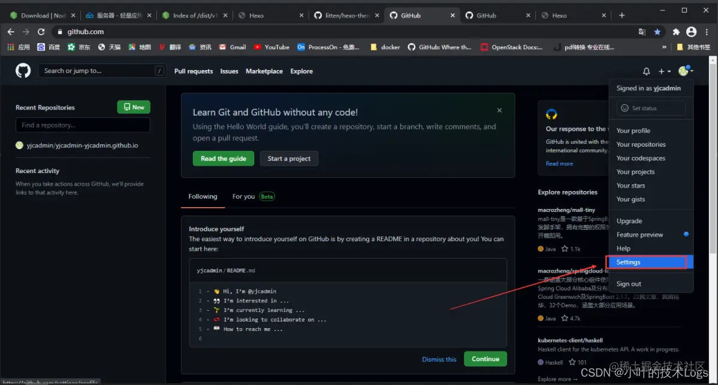Image resolution: width=718 pixels, height=385 pixels.
Task: Open the Chrome profile icon
Action: coord(692,32)
